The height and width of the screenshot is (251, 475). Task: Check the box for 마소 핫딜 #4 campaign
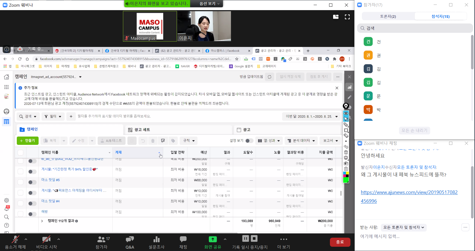pos(21,204)
